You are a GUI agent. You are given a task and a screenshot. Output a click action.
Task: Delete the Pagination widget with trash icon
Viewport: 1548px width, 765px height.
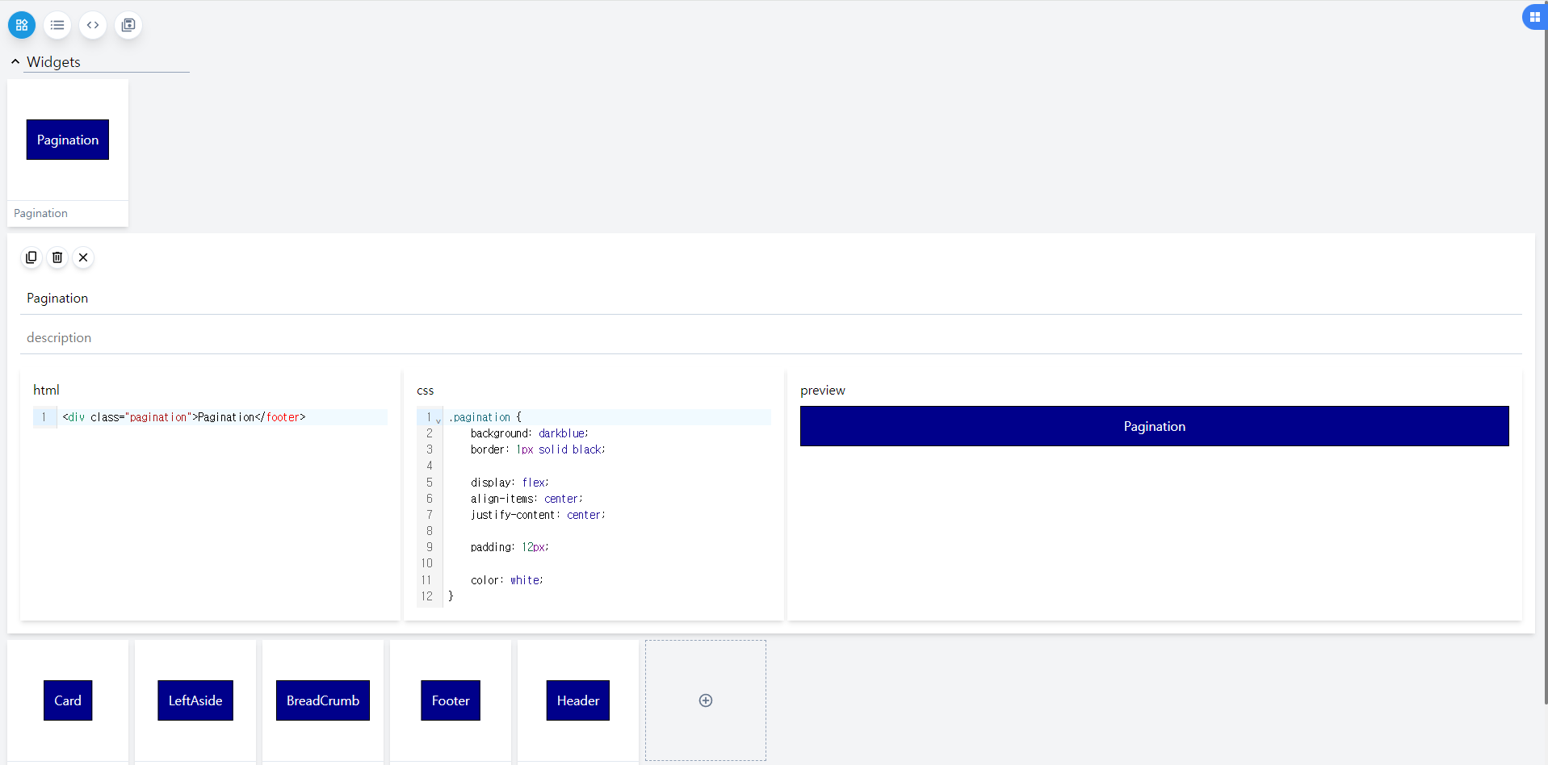click(x=57, y=257)
